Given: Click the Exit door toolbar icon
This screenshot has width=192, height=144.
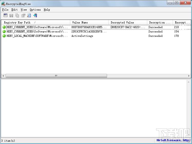Looking at the screenshot, I should point(35,15).
